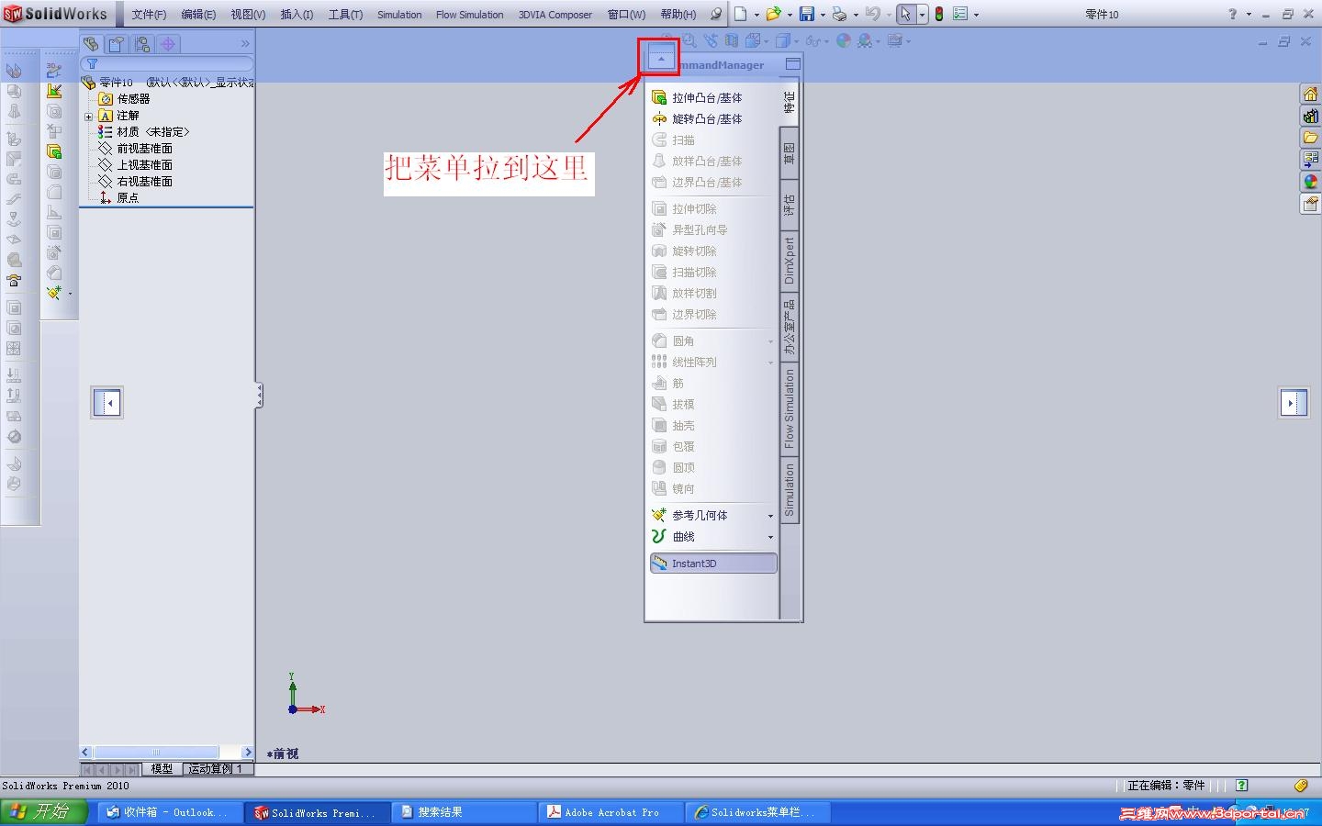Viewport: 1322px width, 826px height.
Task: Open Reference Geometry (参考几何体) icon
Action: pyautogui.click(x=658, y=515)
